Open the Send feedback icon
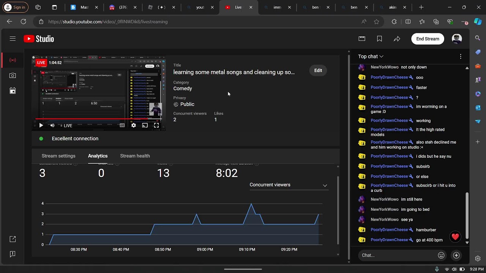 point(13,254)
